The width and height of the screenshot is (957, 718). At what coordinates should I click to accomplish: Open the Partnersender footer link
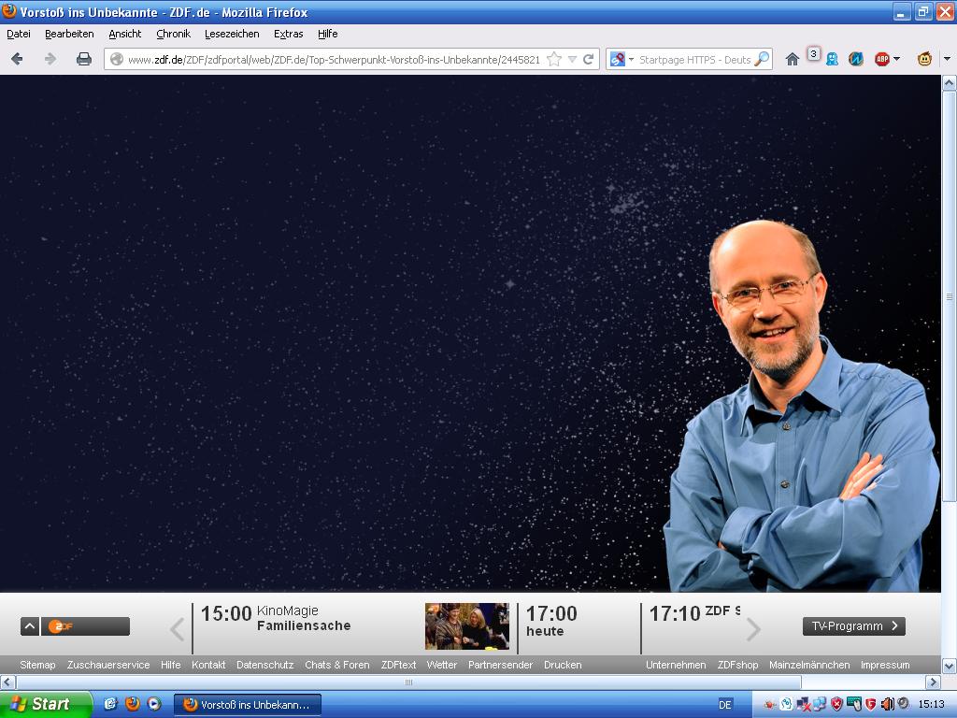[501, 665]
